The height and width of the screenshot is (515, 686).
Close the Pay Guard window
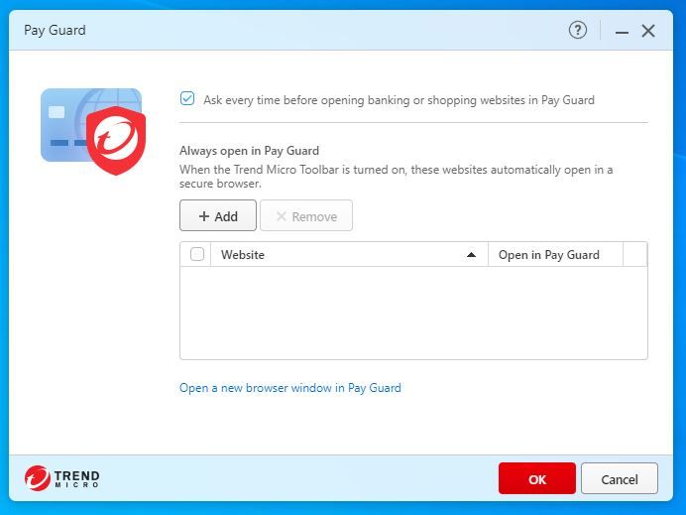(648, 31)
